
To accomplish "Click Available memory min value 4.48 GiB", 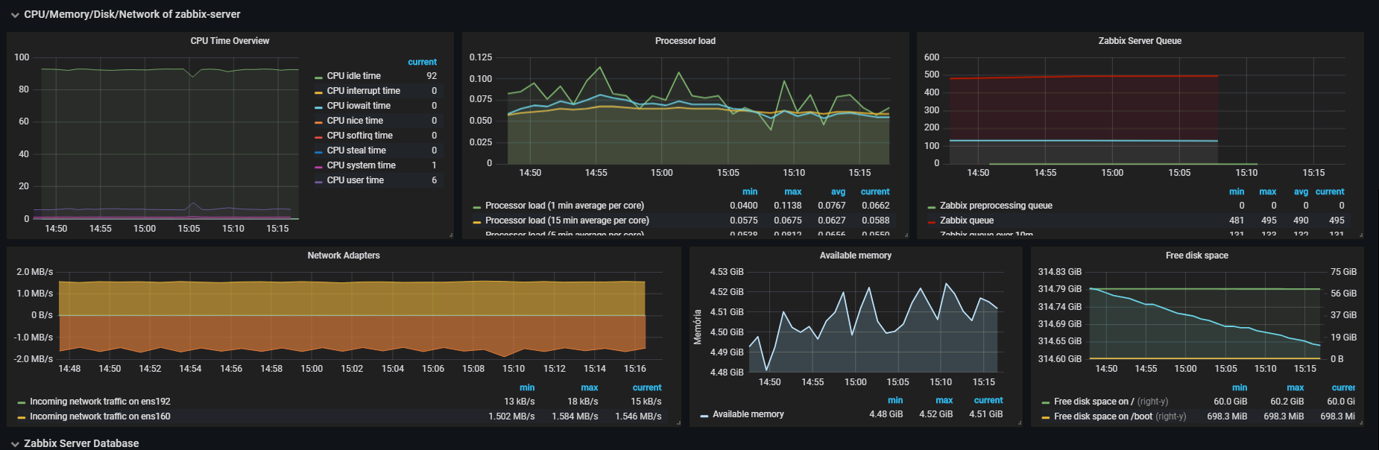I will pyautogui.click(x=886, y=414).
